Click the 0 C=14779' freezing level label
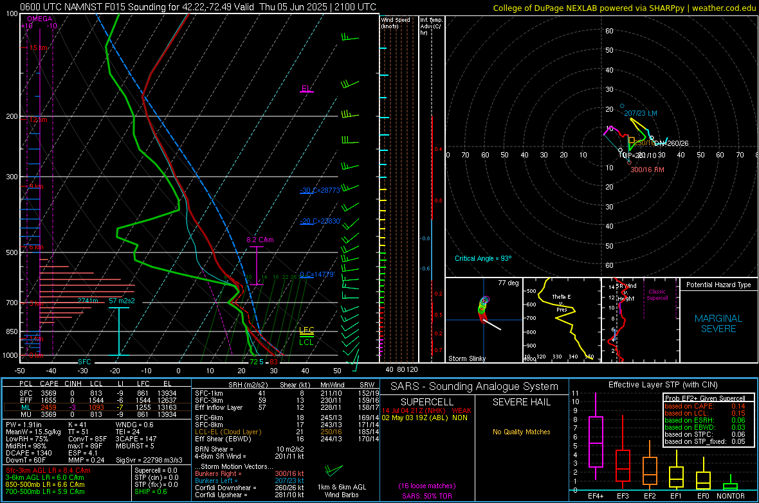 pos(316,274)
